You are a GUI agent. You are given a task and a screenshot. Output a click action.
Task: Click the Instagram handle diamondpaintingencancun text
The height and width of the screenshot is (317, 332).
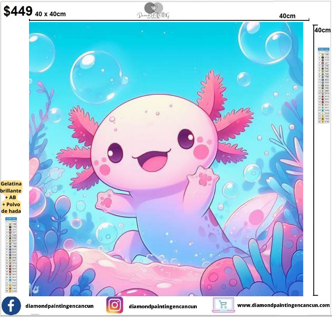[163, 307]
